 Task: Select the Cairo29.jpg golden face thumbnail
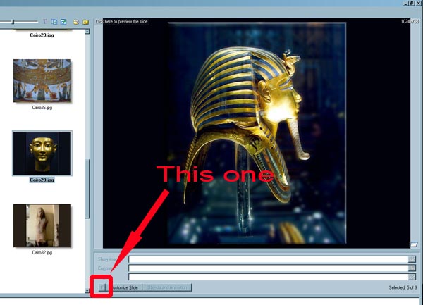click(42, 153)
